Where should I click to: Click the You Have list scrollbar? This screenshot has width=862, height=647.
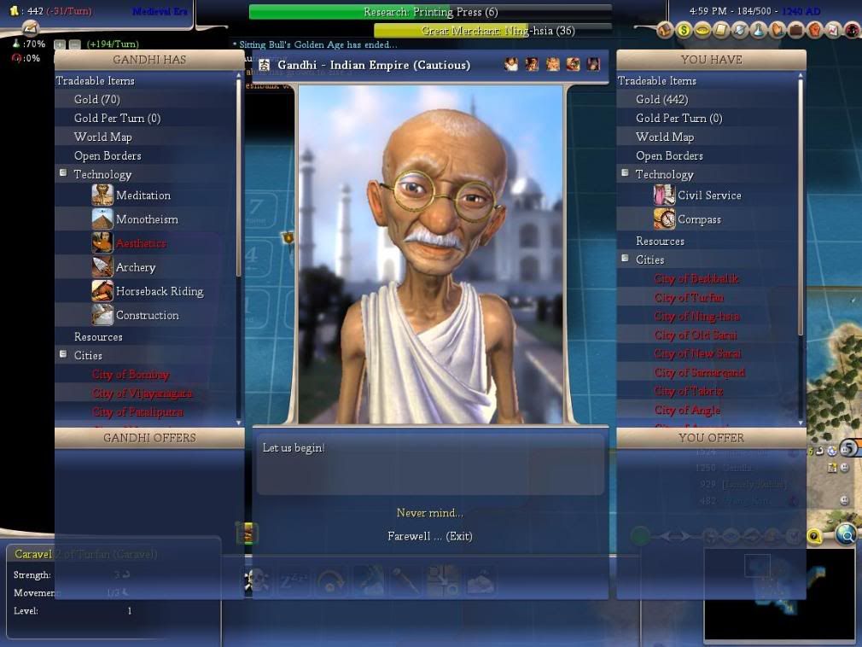(801, 207)
